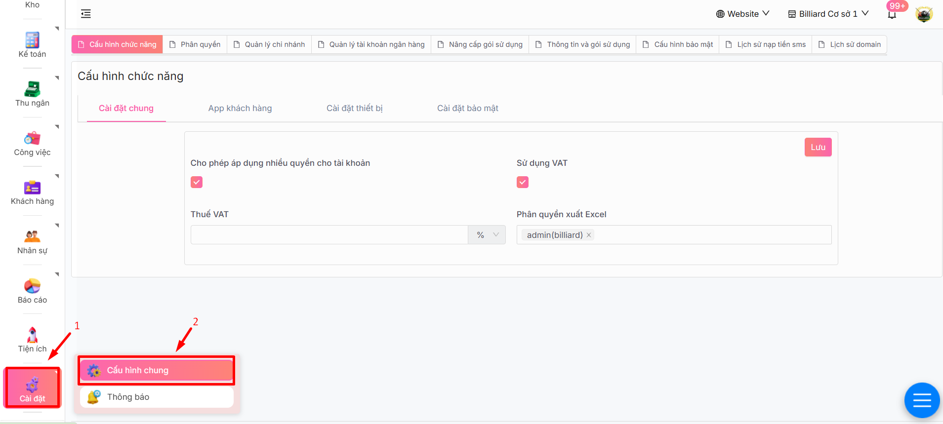Remove the admin(billiard) tag
The image size is (943, 424).
tap(589, 235)
